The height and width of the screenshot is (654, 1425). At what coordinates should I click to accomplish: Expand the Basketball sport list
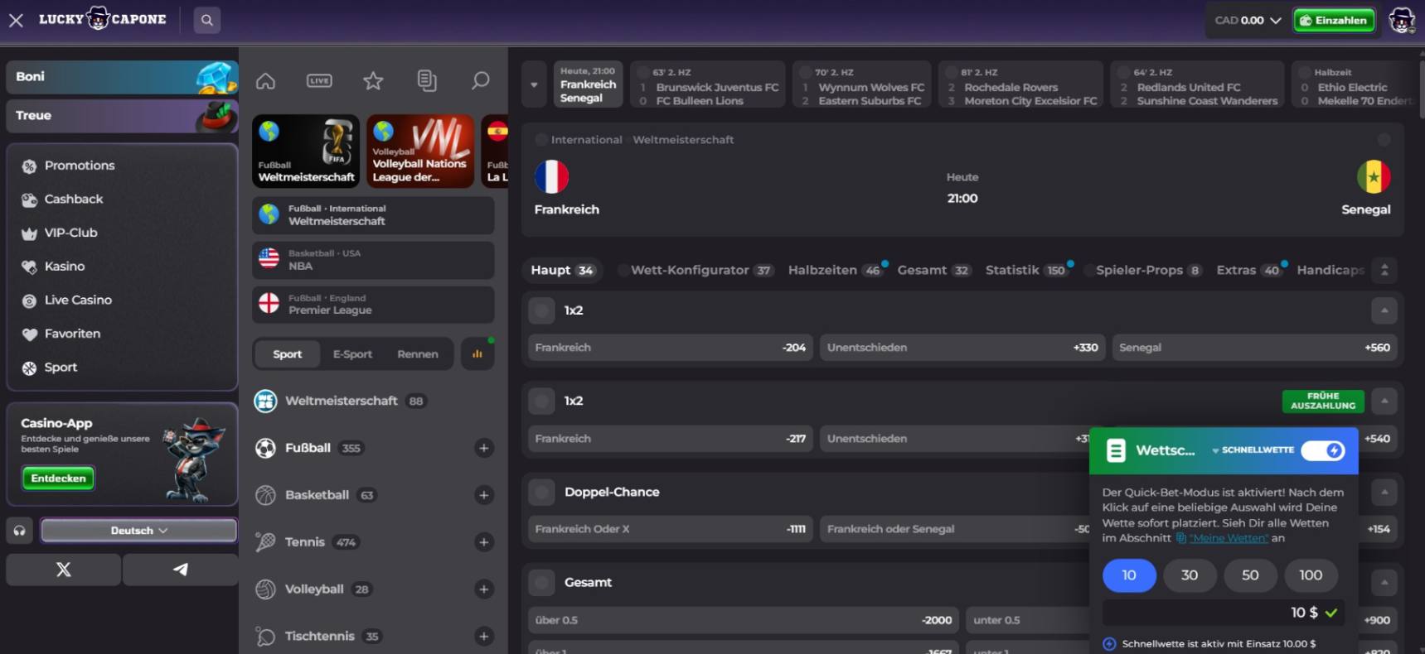tap(484, 495)
